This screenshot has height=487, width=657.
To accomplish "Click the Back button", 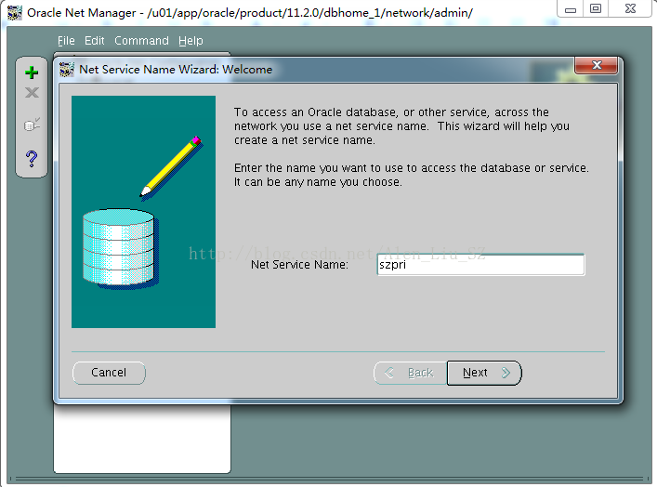I will tap(410, 373).
